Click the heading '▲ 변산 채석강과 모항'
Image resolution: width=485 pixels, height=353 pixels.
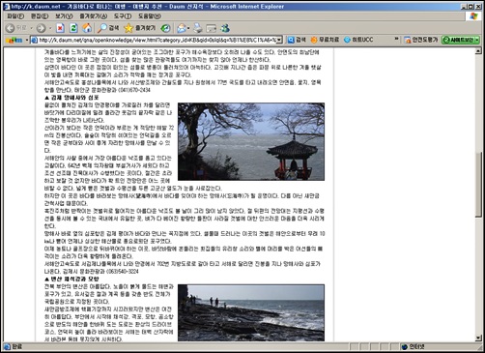pos(71,279)
